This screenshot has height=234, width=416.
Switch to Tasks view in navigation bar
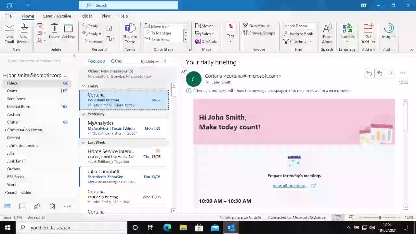coord(52,206)
